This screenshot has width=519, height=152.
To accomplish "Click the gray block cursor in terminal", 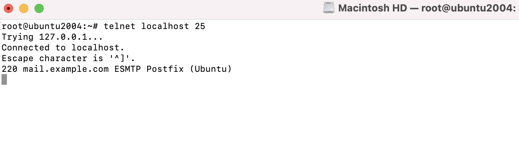I will click(4, 79).
